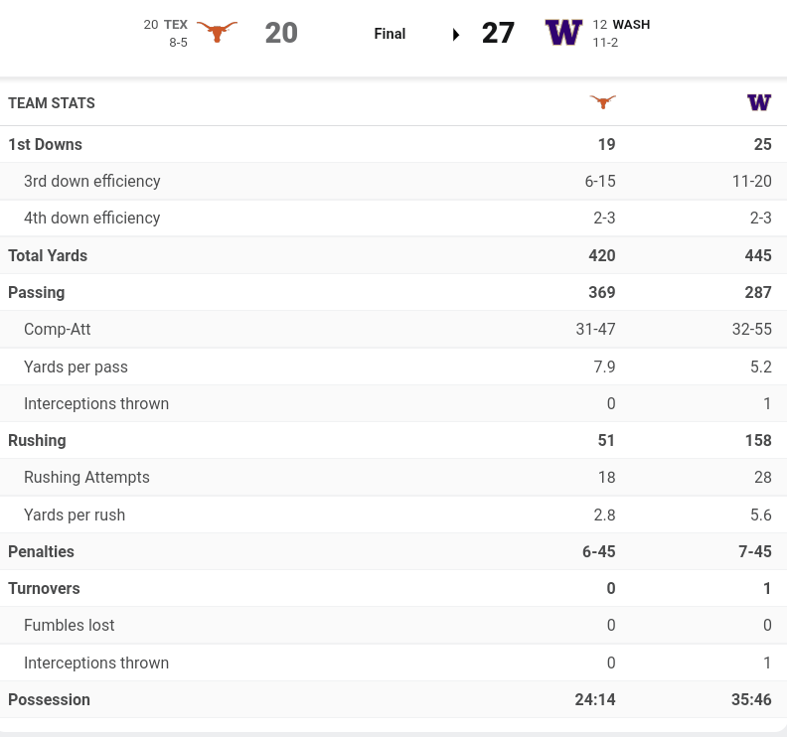Click Washington score of 27 in header
The height and width of the screenshot is (737, 787).
[x=498, y=33]
